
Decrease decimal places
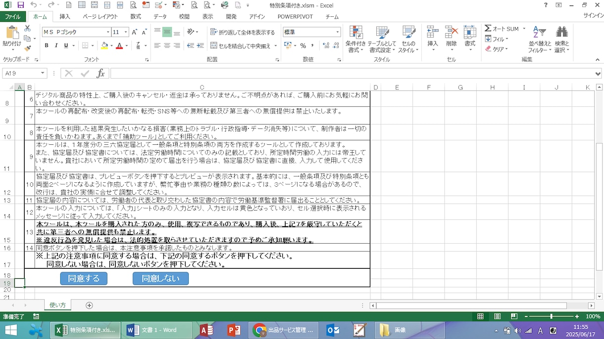pyautogui.click(x=337, y=45)
